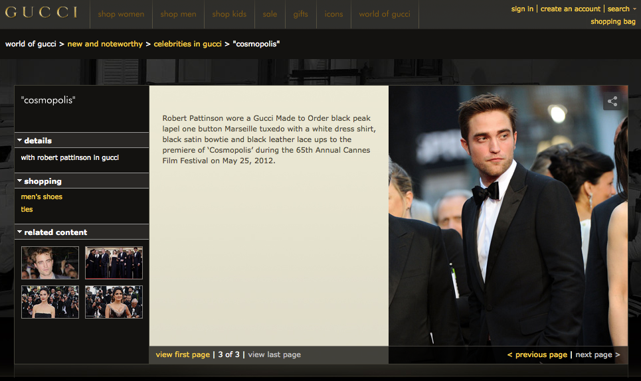The image size is (641, 381).
Task: Open the ties shopping link
Action: click(x=27, y=209)
